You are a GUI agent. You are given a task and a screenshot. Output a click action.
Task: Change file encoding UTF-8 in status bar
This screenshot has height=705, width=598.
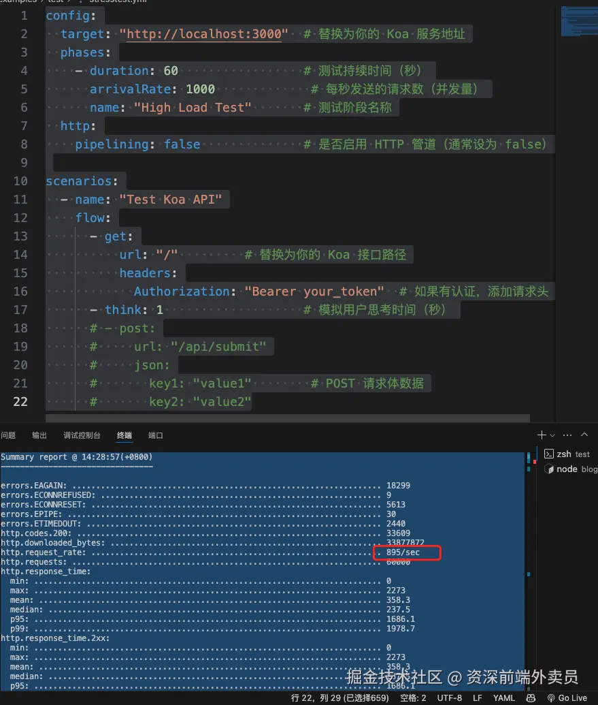(x=450, y=698)
